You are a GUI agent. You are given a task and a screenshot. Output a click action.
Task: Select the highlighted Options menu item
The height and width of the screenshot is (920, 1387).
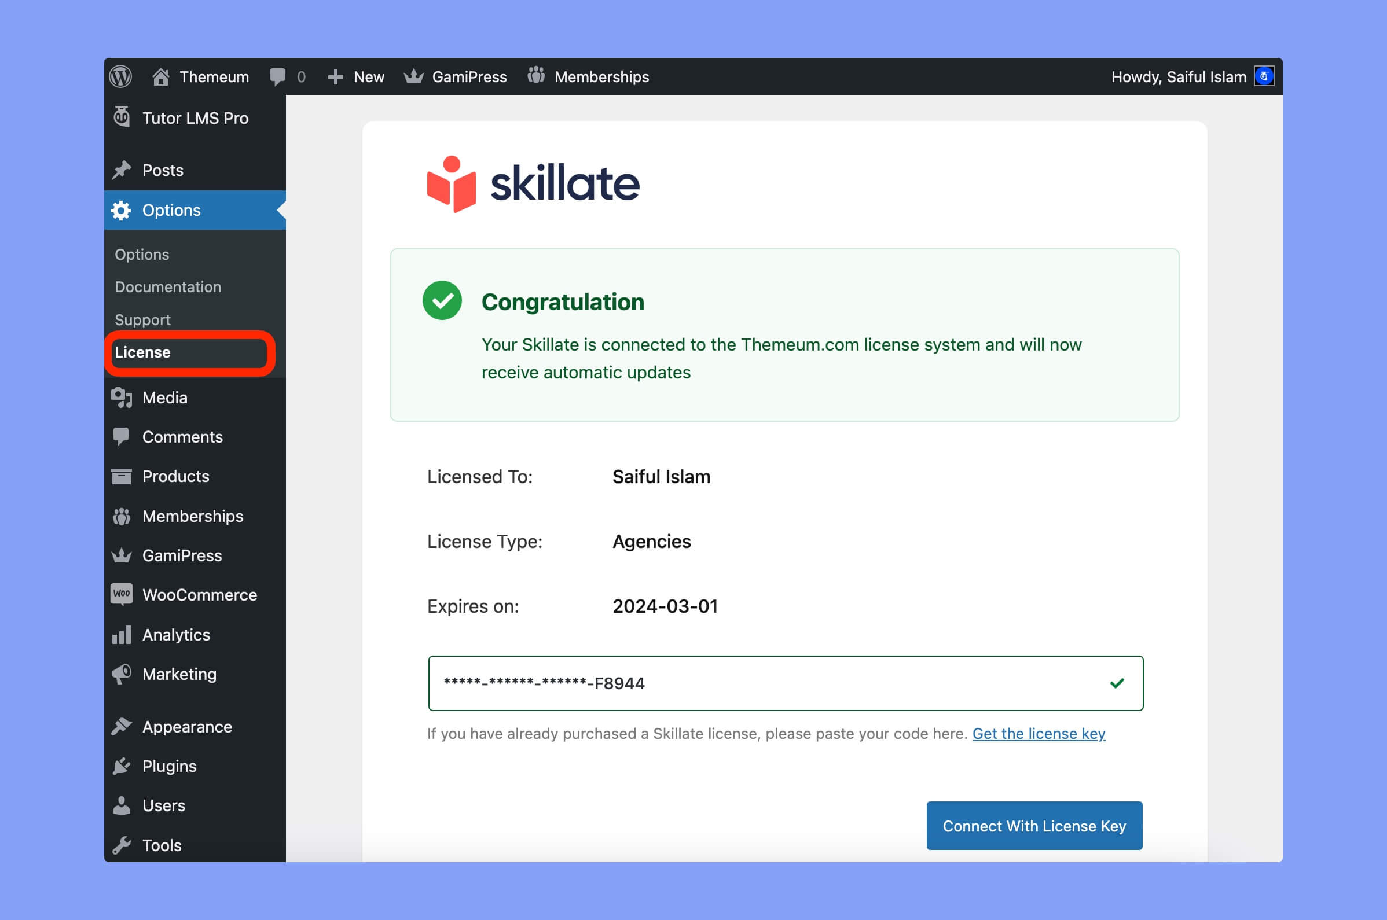[x=195, y=210]
